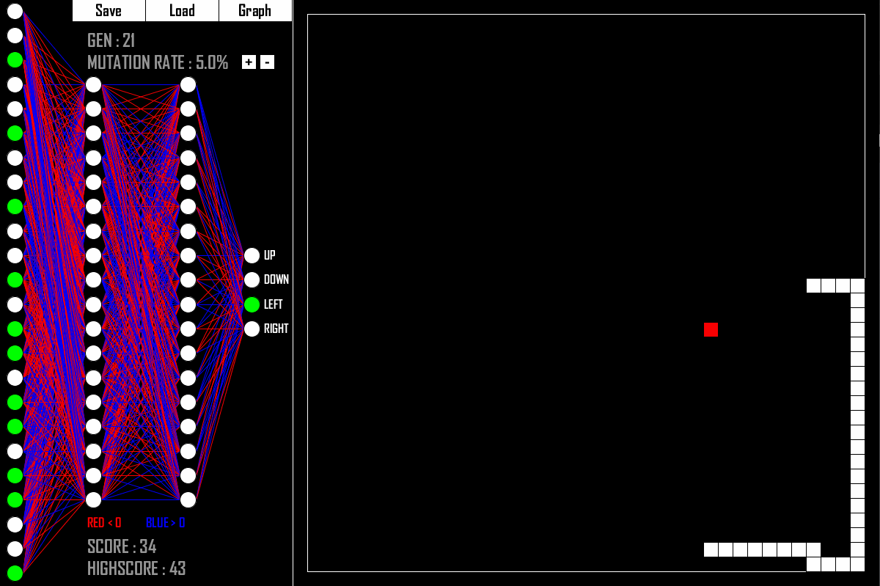Click the red food square on the game board

[711, 330]
